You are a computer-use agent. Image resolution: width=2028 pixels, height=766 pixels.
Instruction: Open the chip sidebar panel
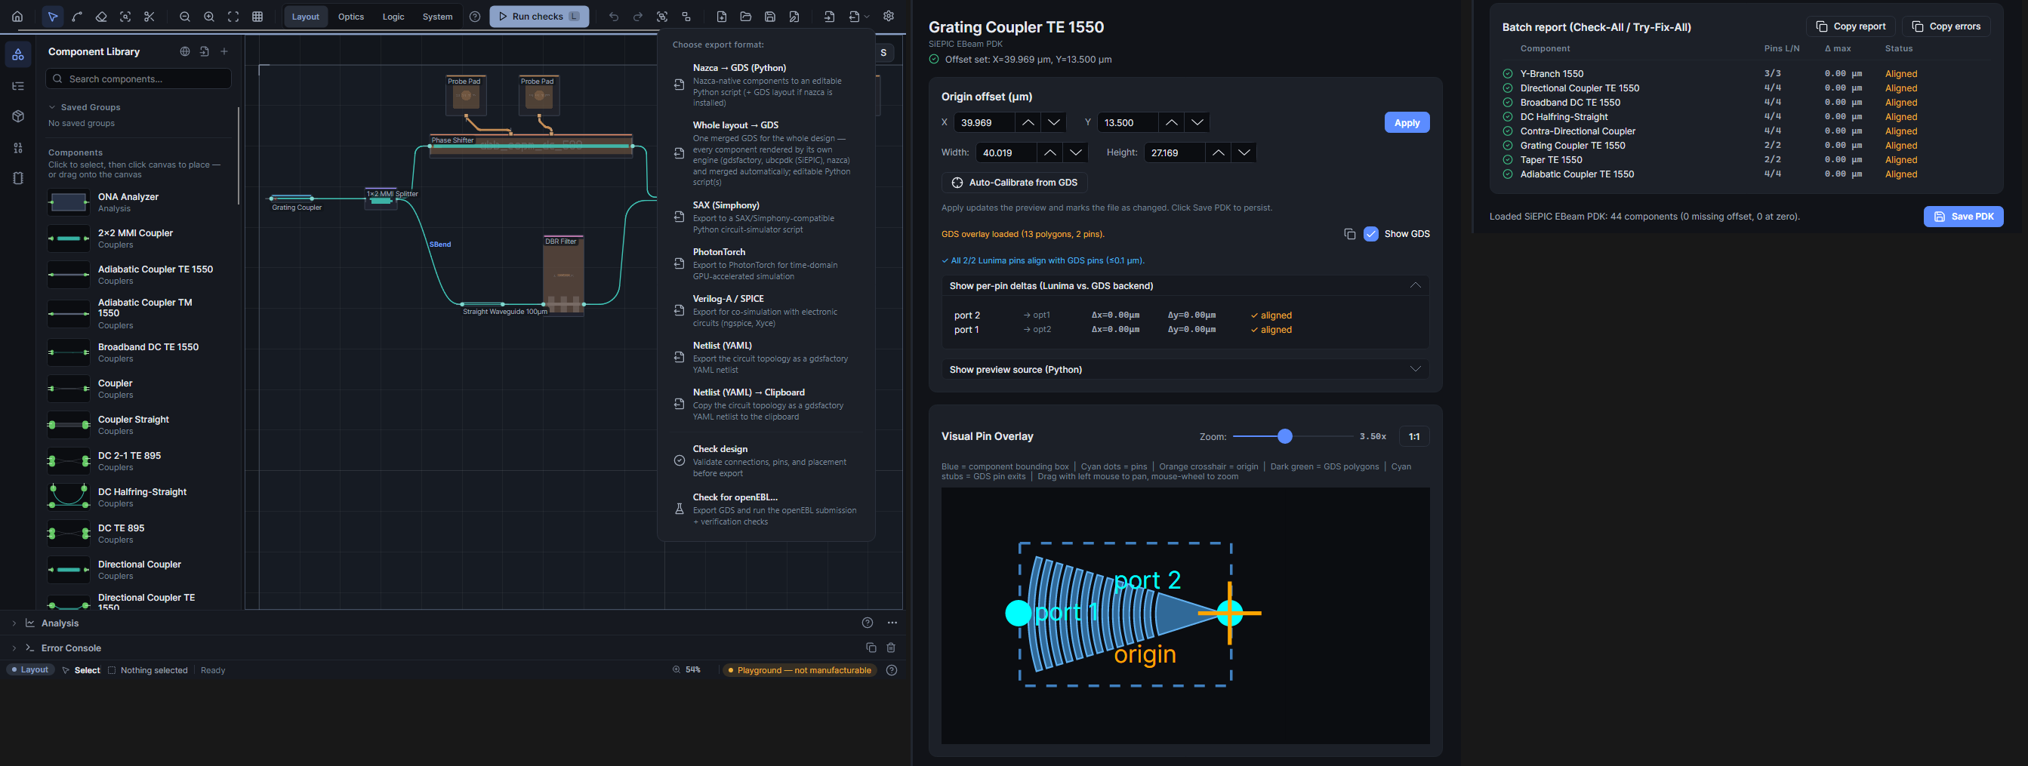18,179
